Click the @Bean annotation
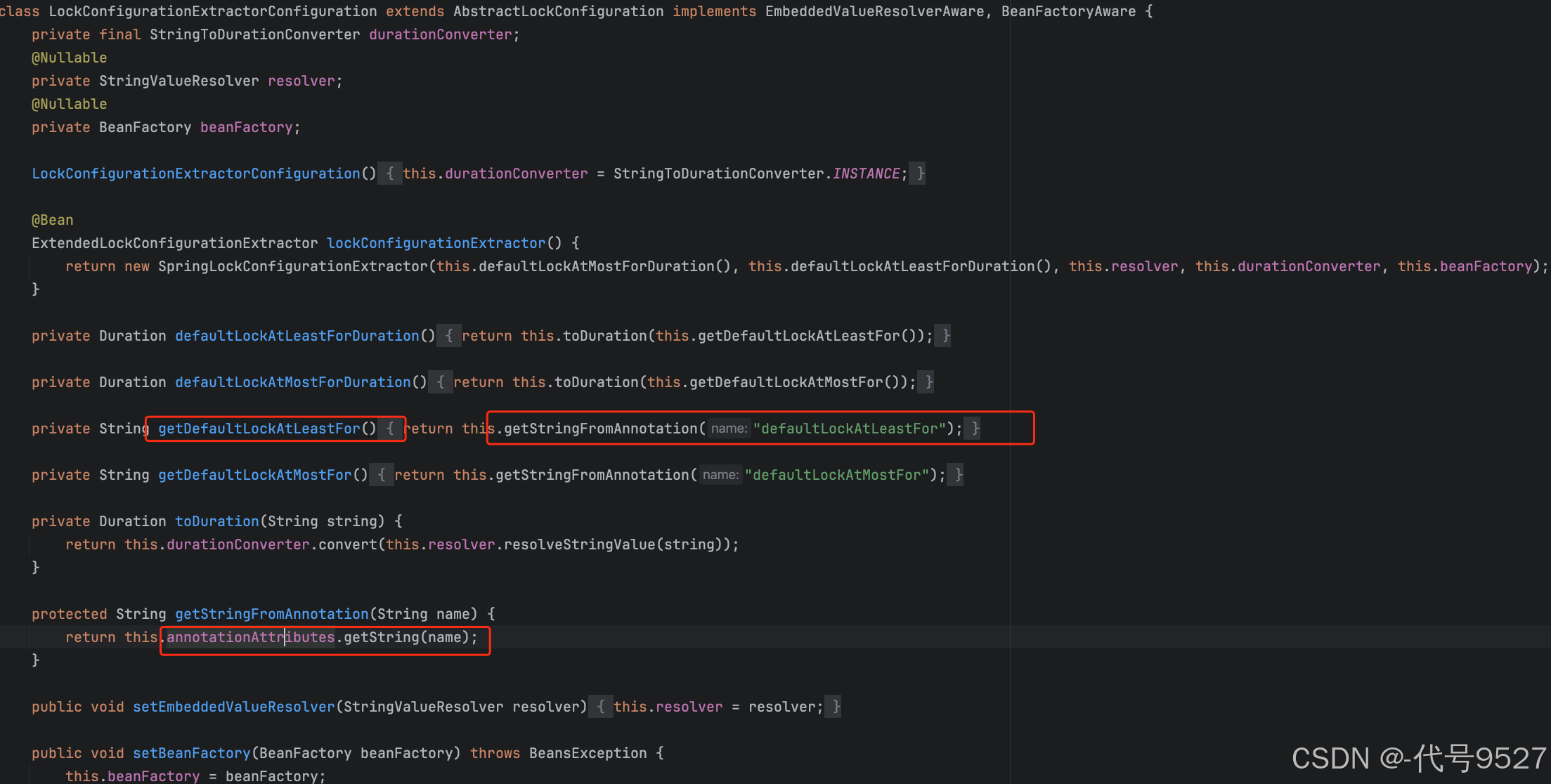Viewport: 1551px width, 784px height. click(x=52, y=220)
